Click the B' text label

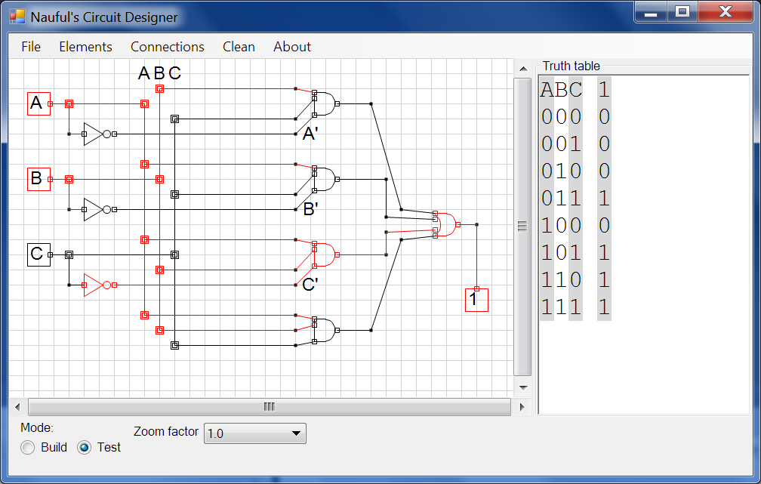click(310, 209)
